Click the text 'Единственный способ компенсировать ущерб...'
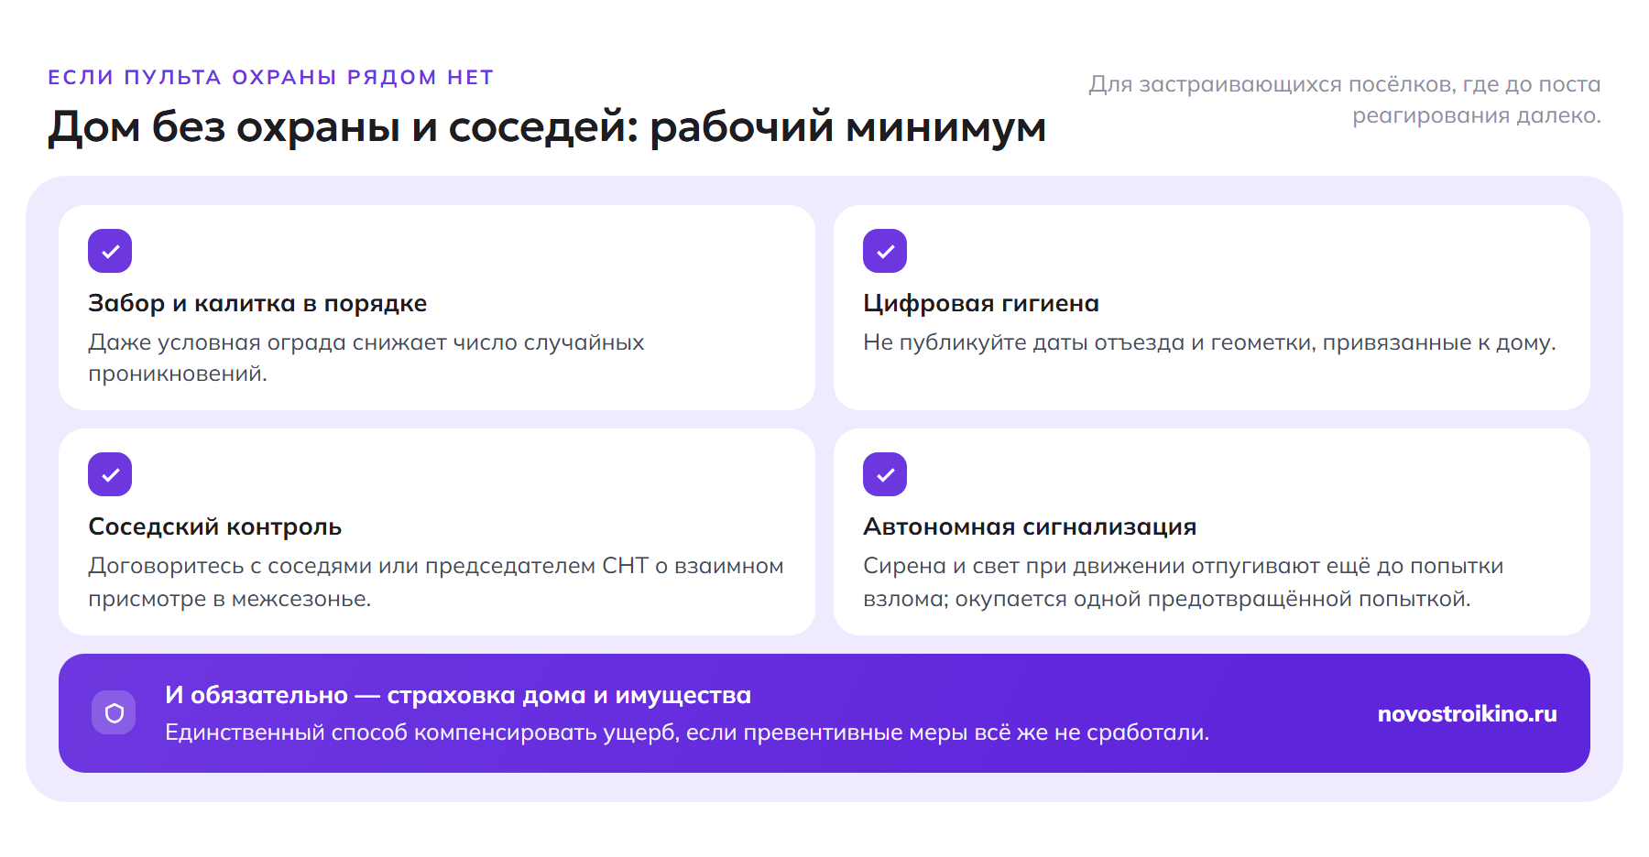This screenshot has width=1649, height=857. [x=687, y=732]
